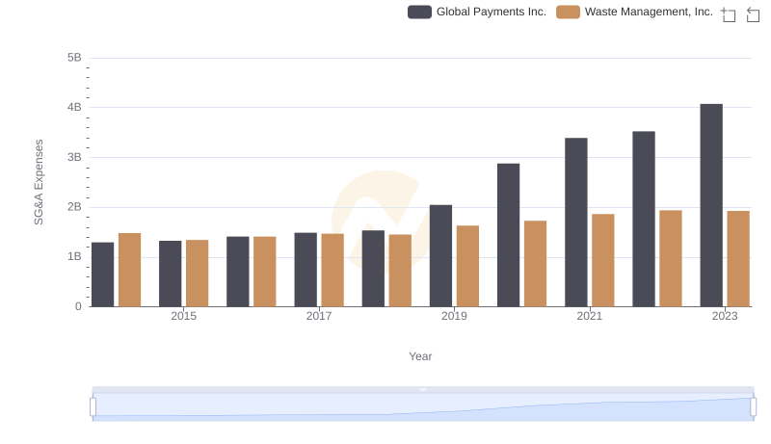Toggle Waste Management, Inc. legend series
The height and width of the screenshot is (444, 771).
[x=634, y=12]
